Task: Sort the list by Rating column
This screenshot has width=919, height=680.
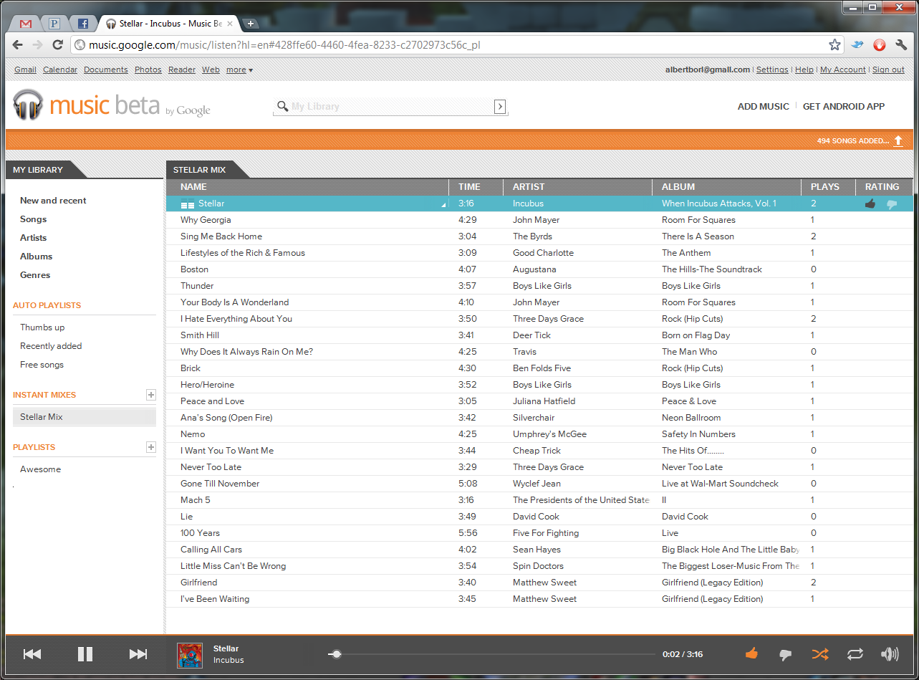Action: click(885, 187)
